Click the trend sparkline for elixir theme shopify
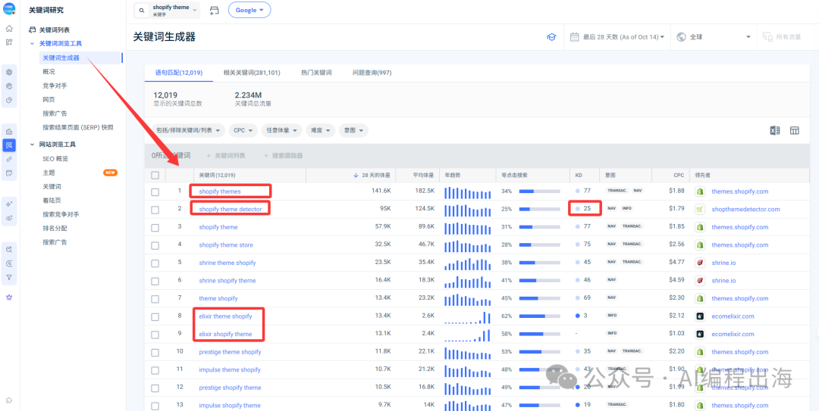Image resolution: width=819 pixels, height=411 pixels. pos(467,316)
